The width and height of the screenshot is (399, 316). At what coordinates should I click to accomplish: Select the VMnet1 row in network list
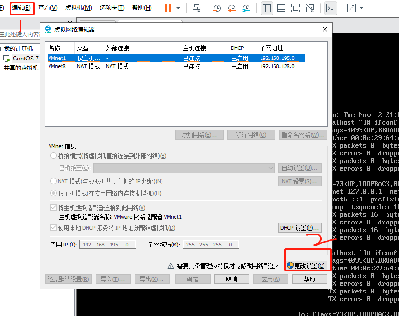pyautogui.click(x=176, y=58)
